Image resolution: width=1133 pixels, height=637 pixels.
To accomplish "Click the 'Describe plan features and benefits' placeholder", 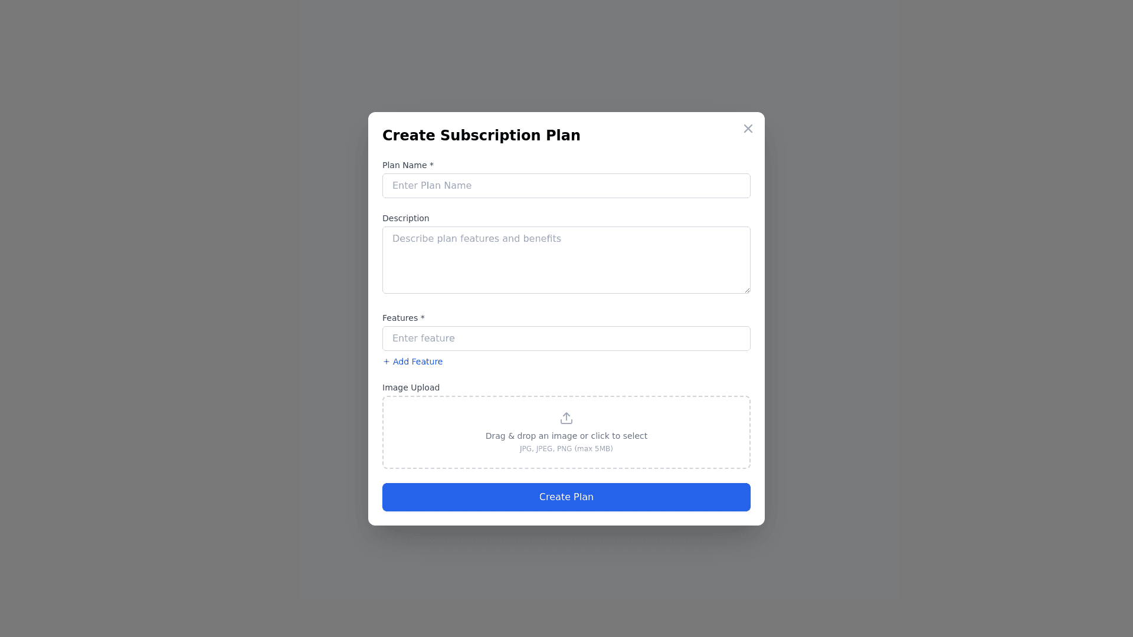I will (476, 239).
